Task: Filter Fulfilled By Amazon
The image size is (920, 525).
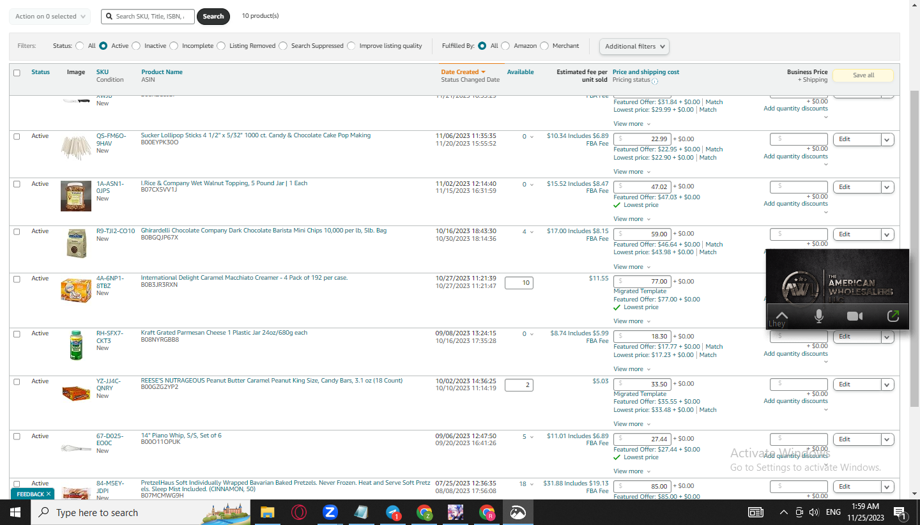Action: click(x=505, y=46)
